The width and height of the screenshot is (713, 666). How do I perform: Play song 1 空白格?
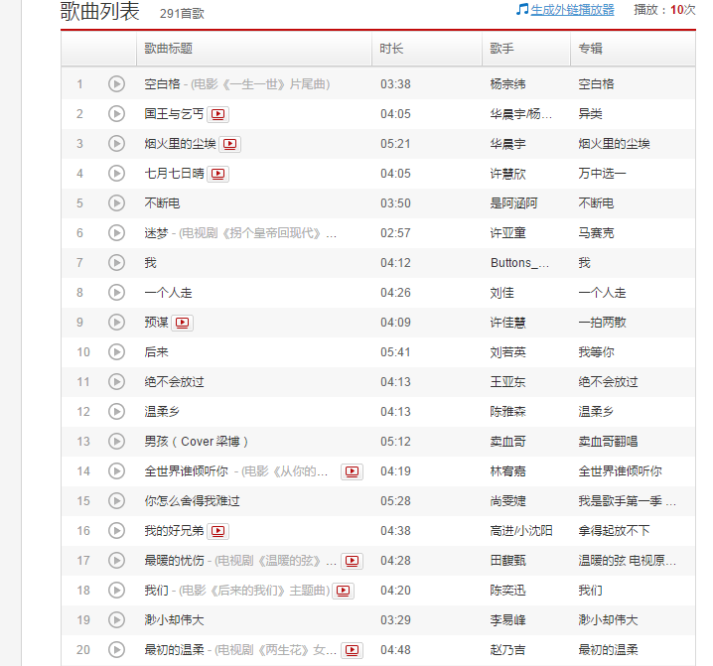pos(116,84)
